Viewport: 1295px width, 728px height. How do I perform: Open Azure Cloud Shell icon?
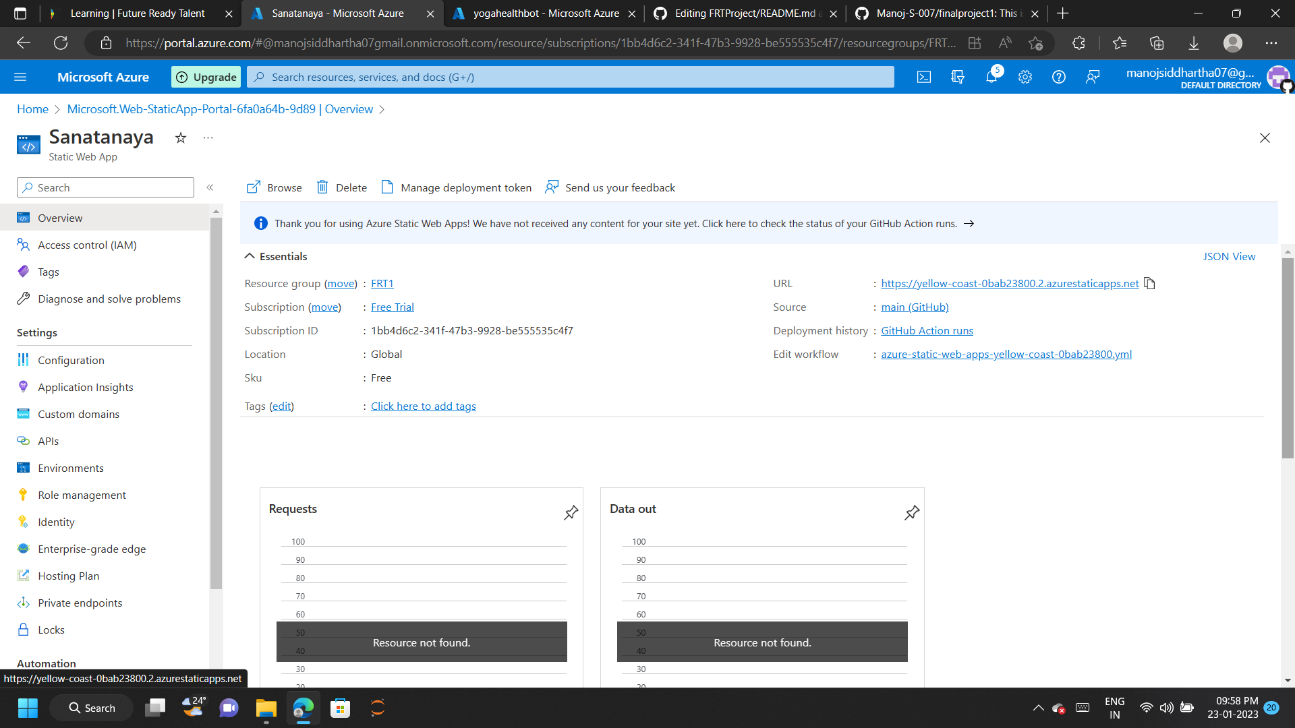tap(924, 78)
